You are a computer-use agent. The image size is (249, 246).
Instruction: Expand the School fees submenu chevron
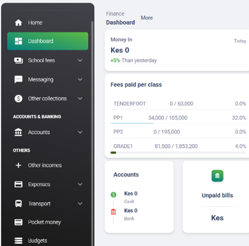80,60
